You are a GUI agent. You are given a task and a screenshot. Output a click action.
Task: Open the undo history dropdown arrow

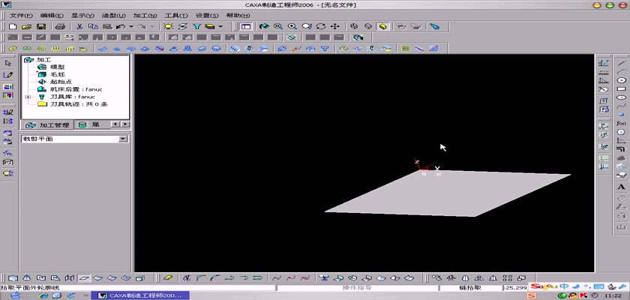point(131,26)
